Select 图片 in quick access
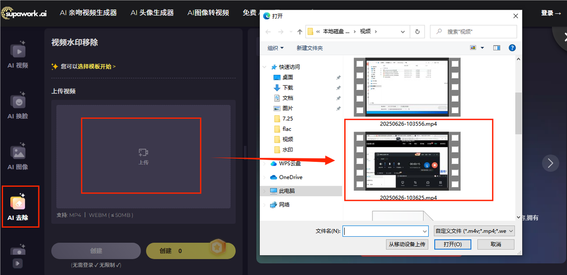 tap(288, 108)
